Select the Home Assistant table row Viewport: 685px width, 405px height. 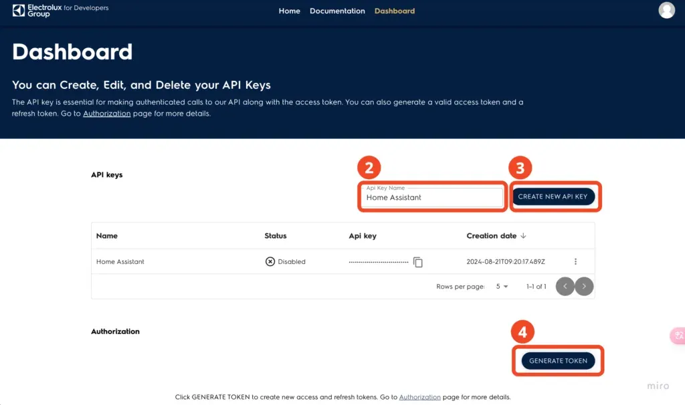click(x=201, y=261)
